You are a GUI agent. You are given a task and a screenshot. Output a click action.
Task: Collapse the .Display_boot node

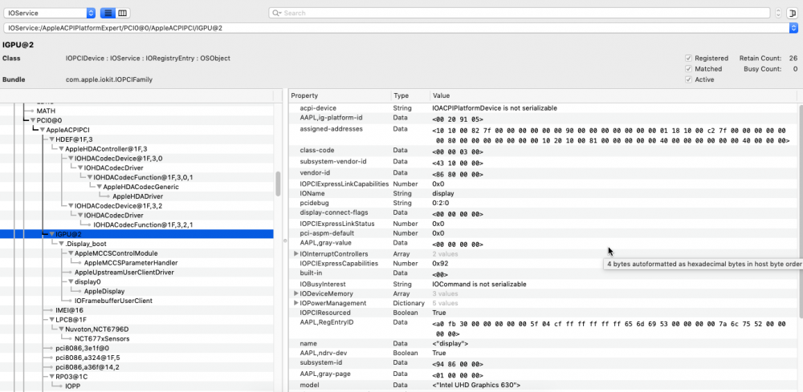(x=62, y=244)
